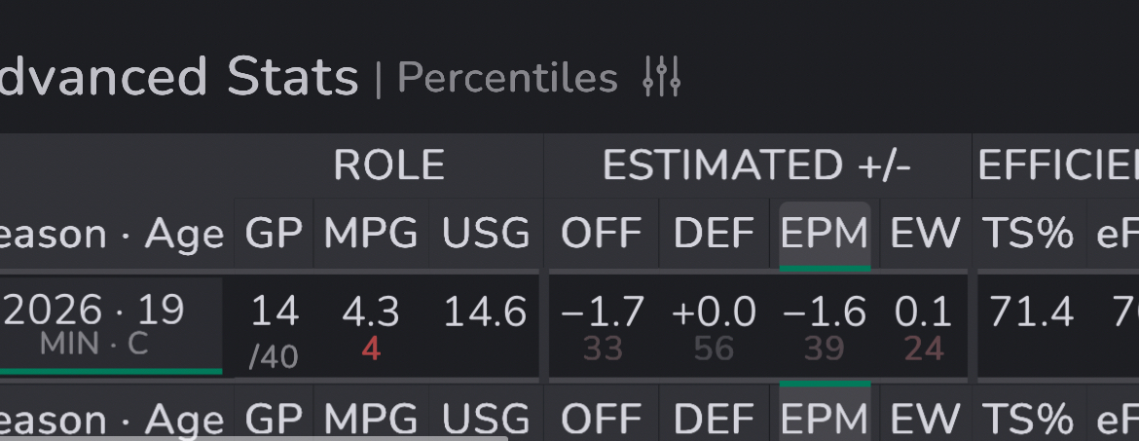
Task: Click the 14.6 USG value cell
Action: coord(485,312)
